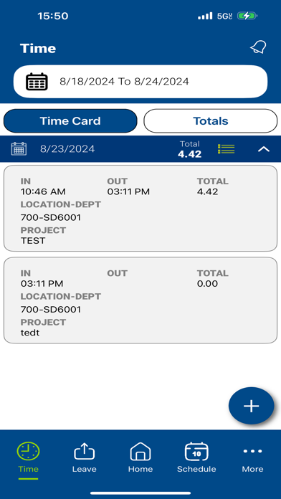Viewport: 281px width, 499px height.
Task: Tap the 8/23/2024 date header text
Action: tap(67, 149)
